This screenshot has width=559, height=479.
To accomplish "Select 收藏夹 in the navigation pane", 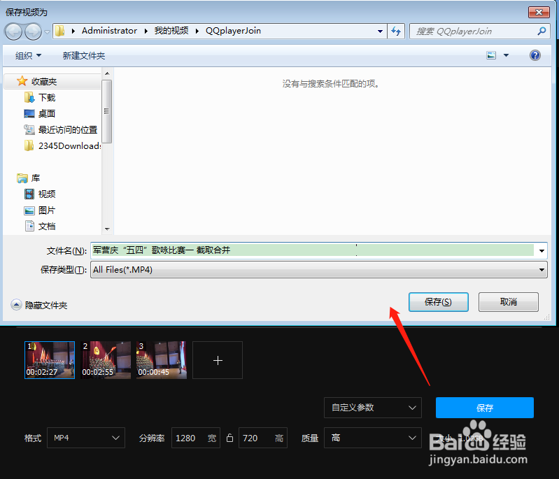I will 44,82.
